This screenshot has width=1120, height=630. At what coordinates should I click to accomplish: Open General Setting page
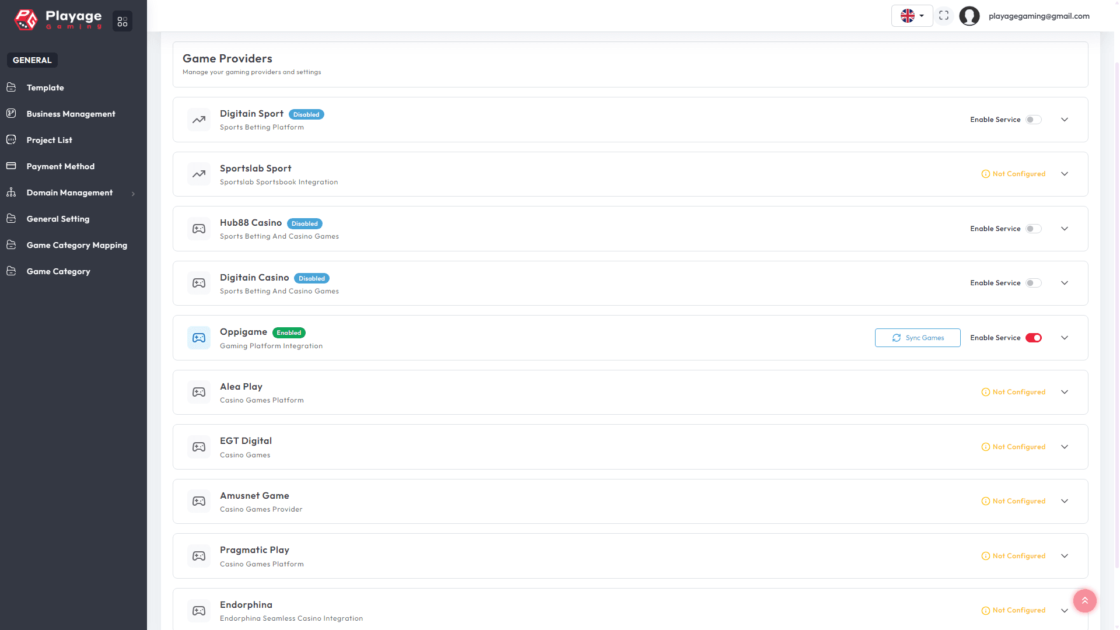point(58,219)
